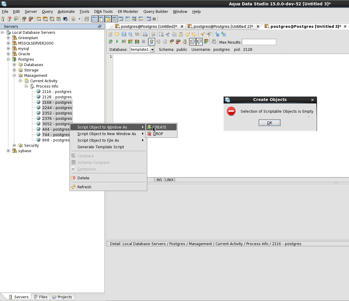Click the Connect to server icon in main toolbar
Screen dimensions: 349x301
click(24, 19)
